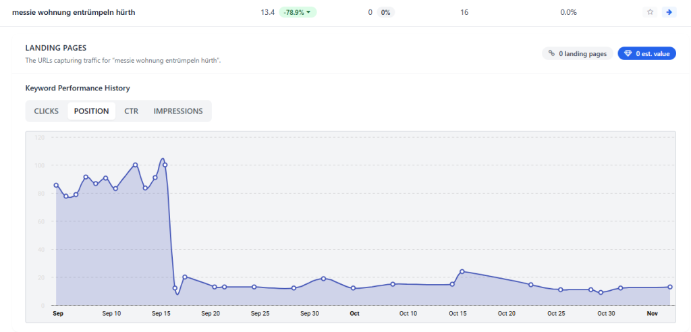Click the chain link icon on landing pages badge
This screenshot has width=691, height=332.
(551, 53)
